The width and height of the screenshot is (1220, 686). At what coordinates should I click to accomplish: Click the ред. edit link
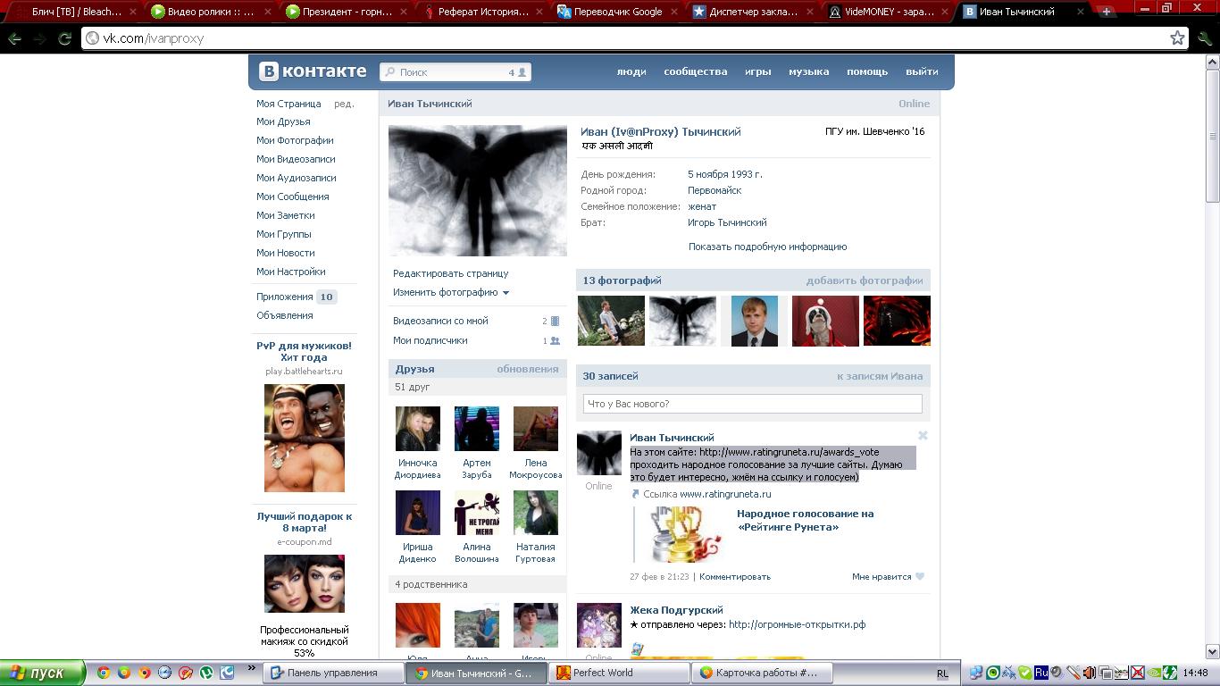point(344,104)
